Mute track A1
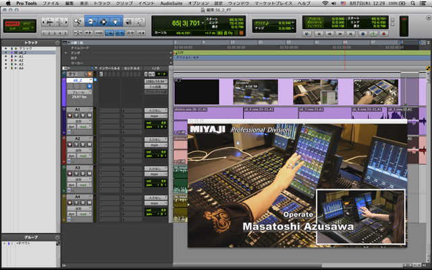 pos(89,115)
